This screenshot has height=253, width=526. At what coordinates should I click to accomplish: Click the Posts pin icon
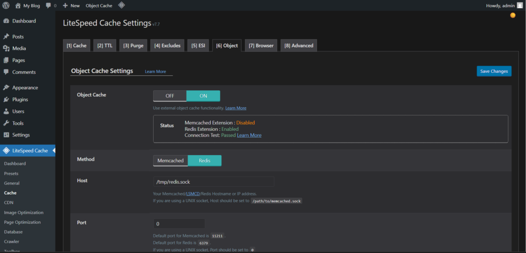6,36
